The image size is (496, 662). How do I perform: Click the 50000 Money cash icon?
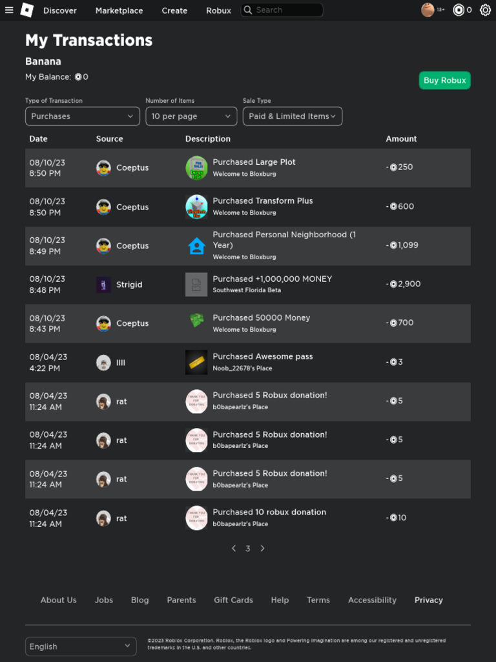[x=196, y=321]
